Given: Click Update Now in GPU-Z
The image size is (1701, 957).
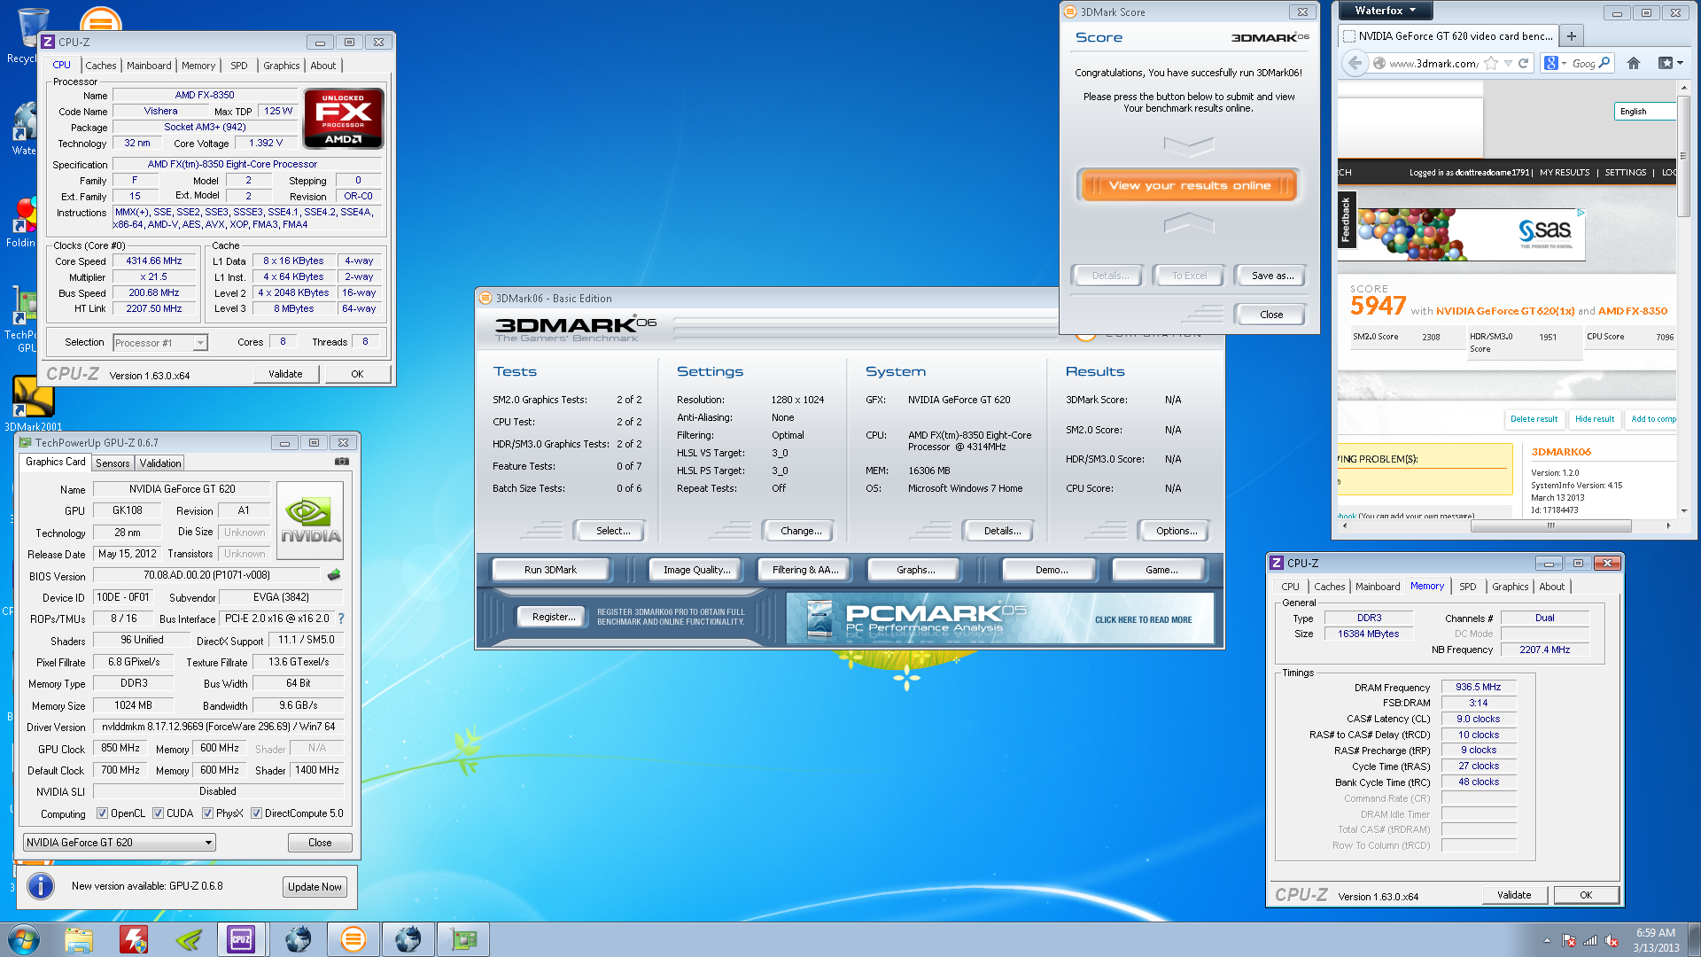Looking at the screenshot, I should (x=315, y=887).
